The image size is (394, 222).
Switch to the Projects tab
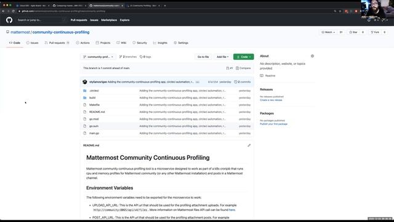click(x=103, y=43)
